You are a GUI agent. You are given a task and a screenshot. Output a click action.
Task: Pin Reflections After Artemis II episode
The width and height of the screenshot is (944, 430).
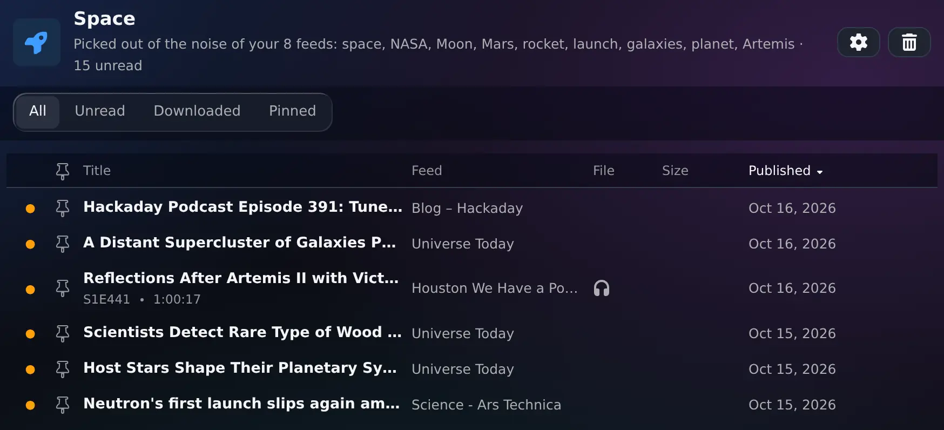[63, 288]
